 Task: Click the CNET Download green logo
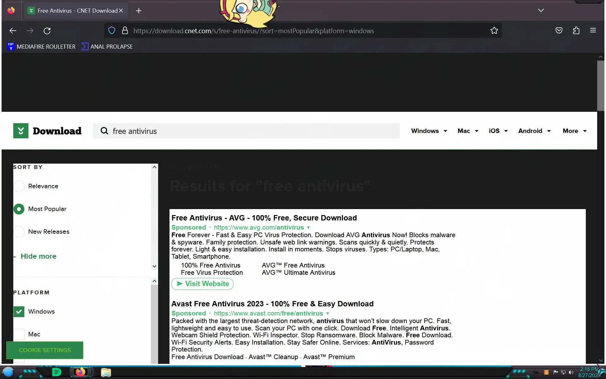pos(21,131)
